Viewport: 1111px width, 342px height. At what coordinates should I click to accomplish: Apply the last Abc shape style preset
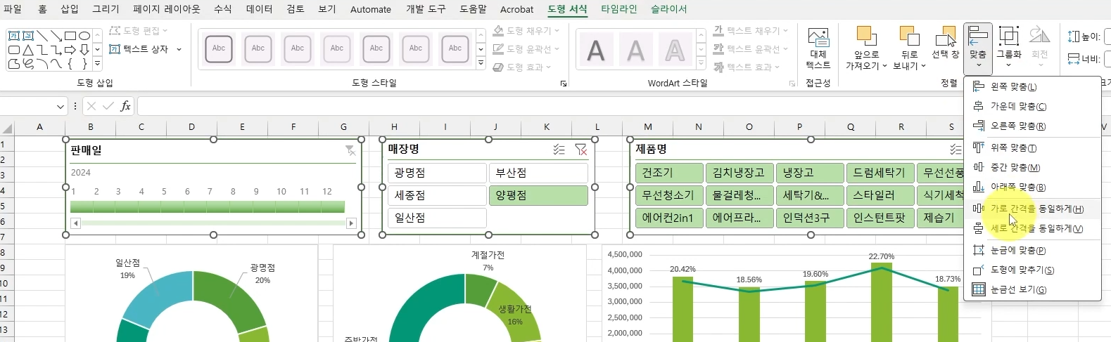[x=455, y=48]
